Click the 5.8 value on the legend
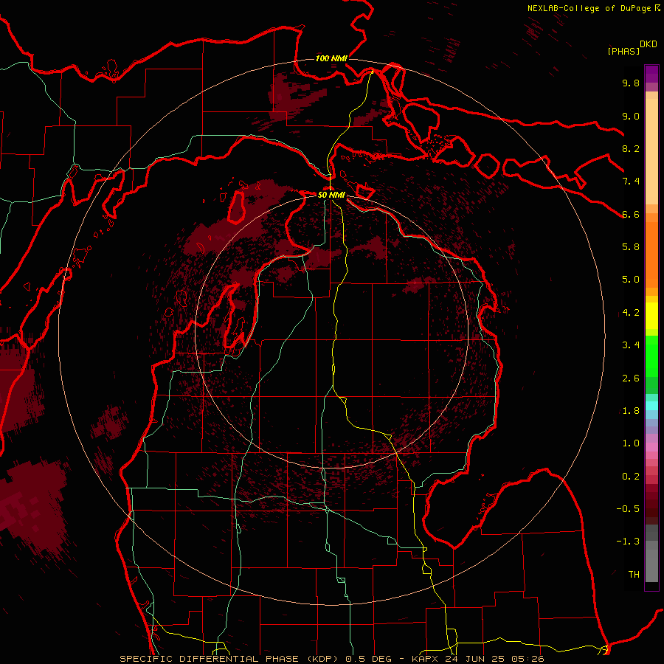This screenshot has width=664, height=664. click(x=631, y=247)
